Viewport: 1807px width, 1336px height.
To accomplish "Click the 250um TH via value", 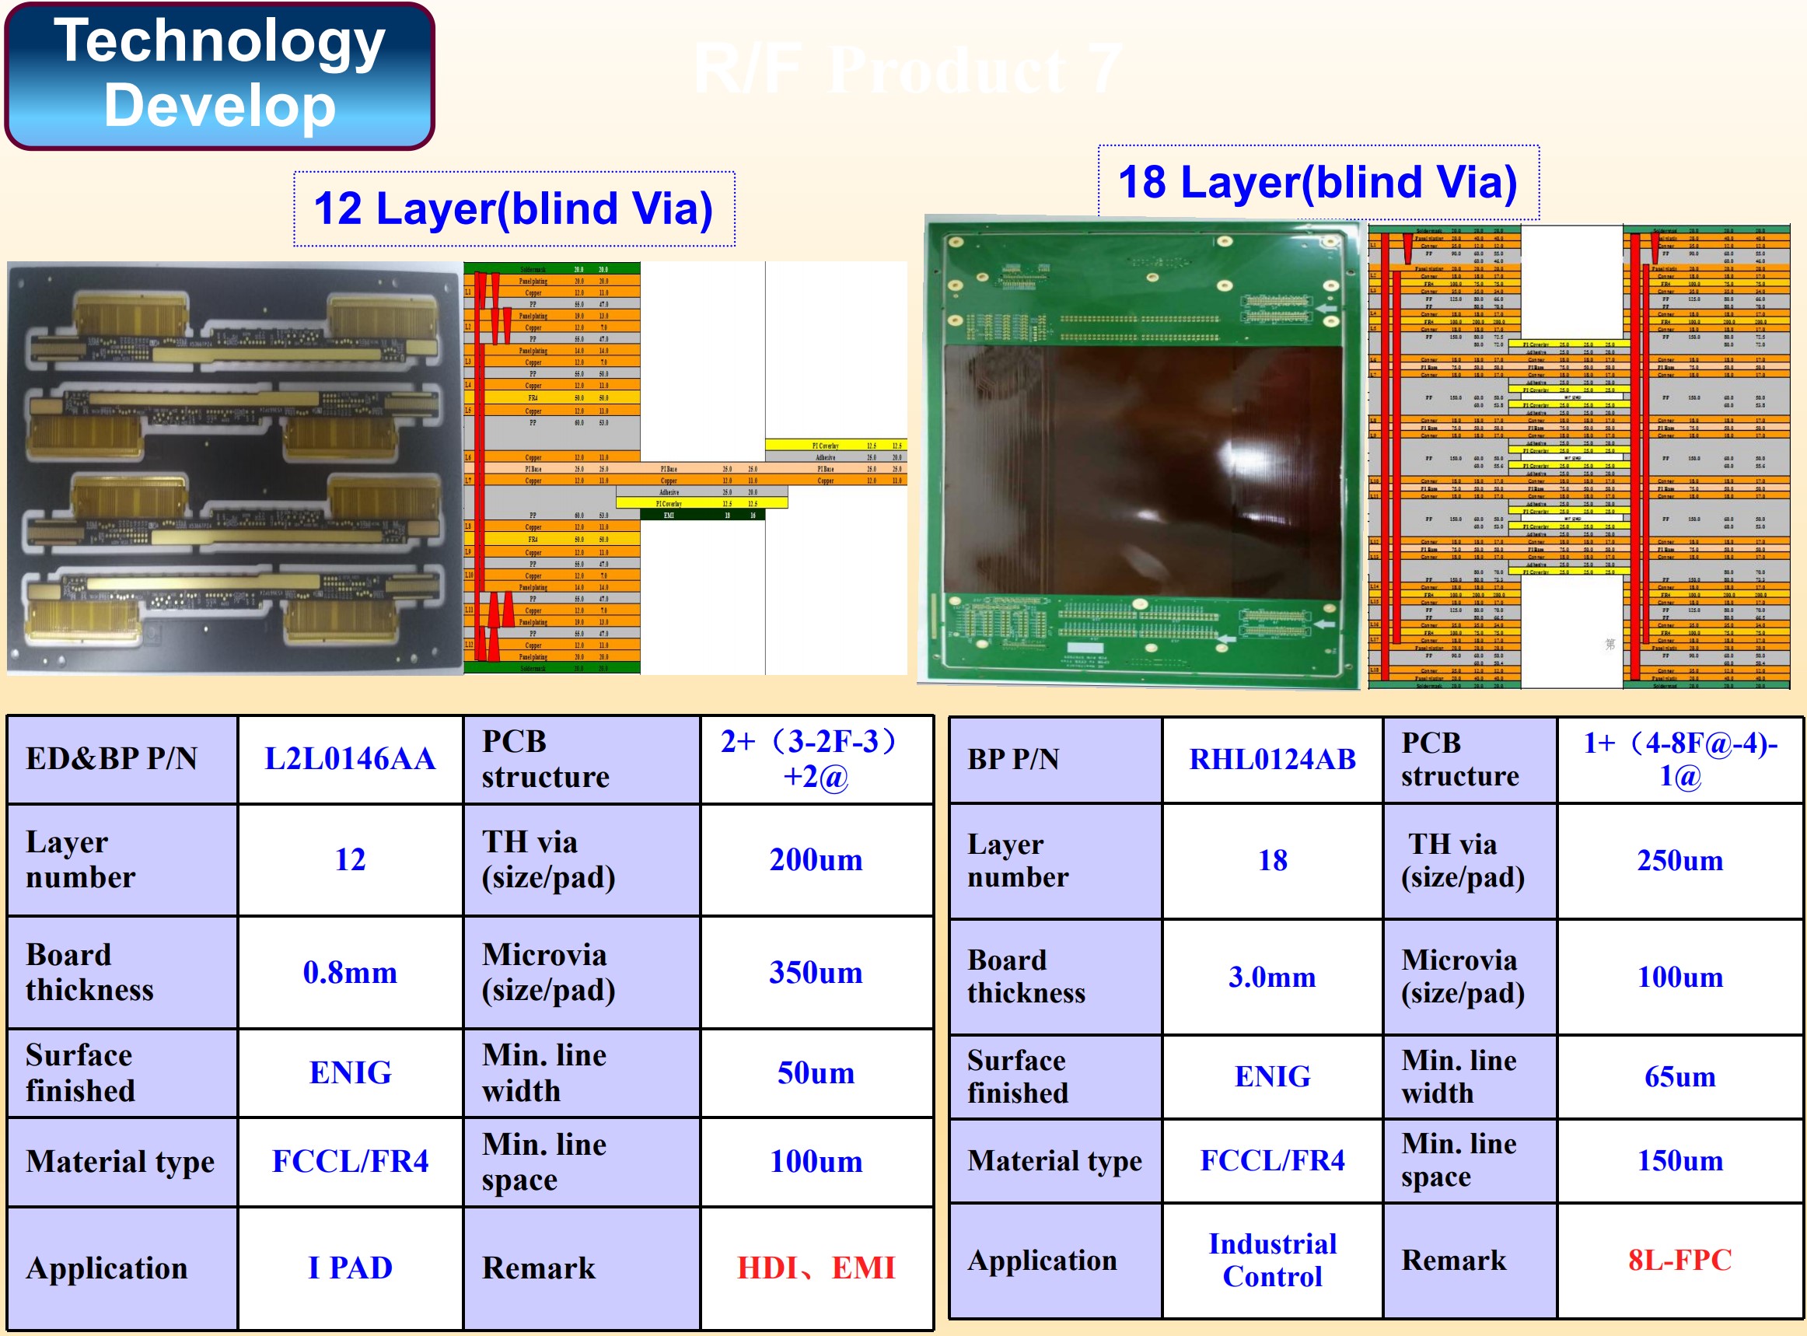I will (x=1679, y=859).
